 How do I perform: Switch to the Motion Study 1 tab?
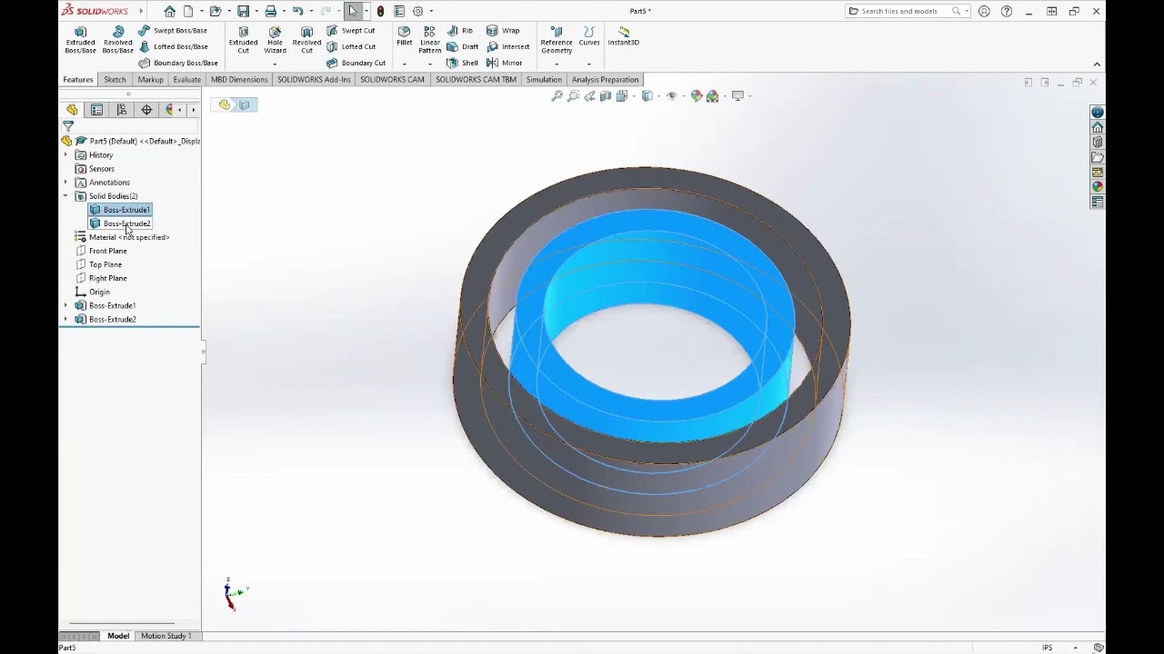tap(166, 636)
